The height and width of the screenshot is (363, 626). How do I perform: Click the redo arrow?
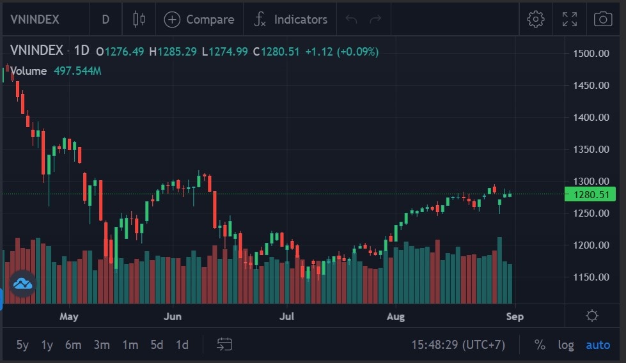[375, 19]
